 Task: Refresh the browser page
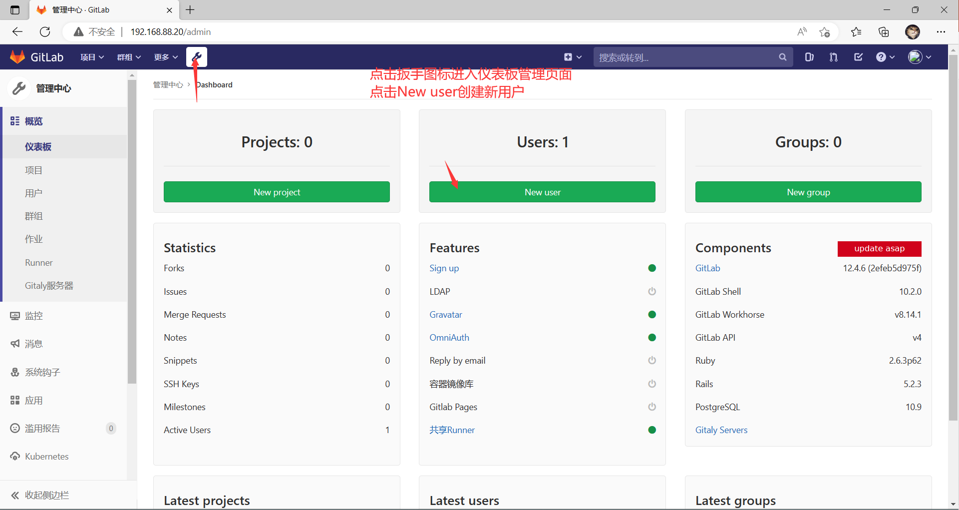(45, 32)
